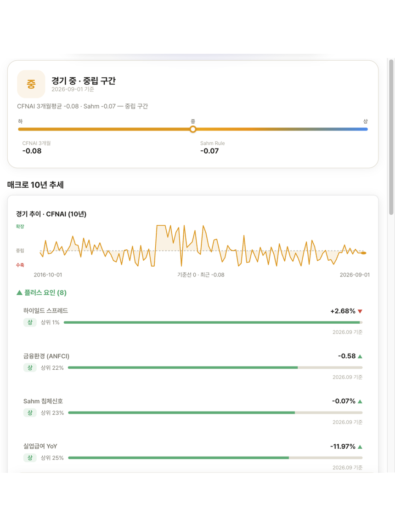Click the CFNAI 3개월 value -0.08

tap(32, 151)
